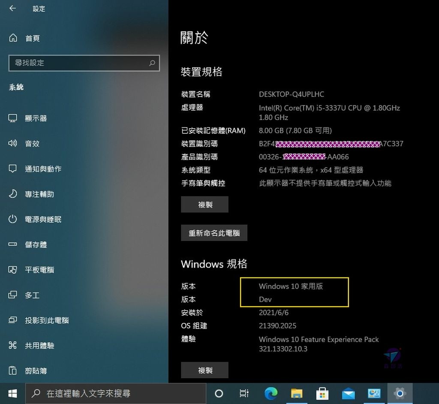Go back with the arrow beside 設定
The width and height of the screenshot is (439, 404).
point(12,9)
